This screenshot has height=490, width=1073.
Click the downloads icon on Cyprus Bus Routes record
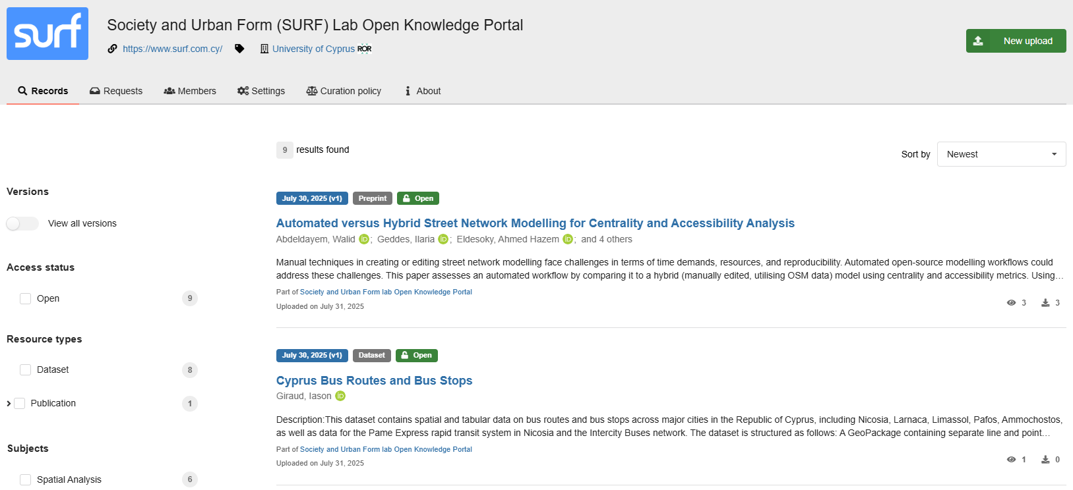(1045, 460)
